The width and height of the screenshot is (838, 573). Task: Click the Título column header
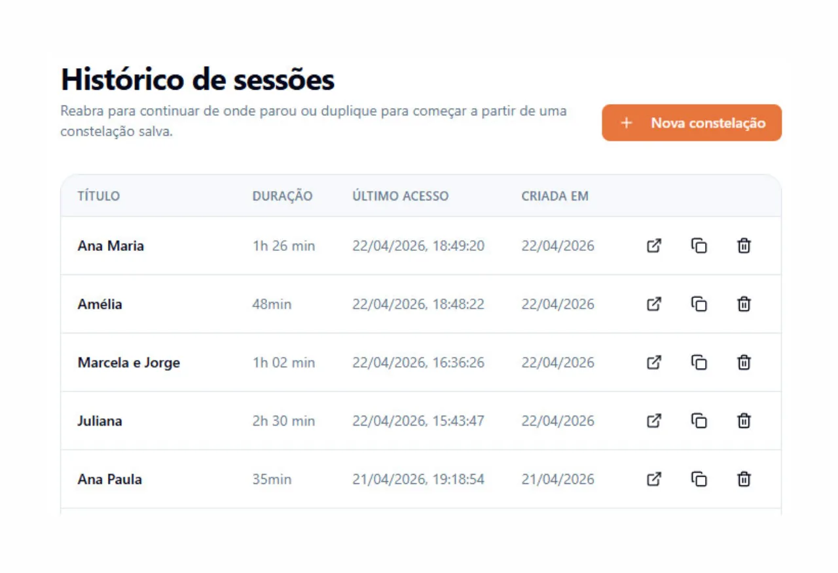pos(99,196)
